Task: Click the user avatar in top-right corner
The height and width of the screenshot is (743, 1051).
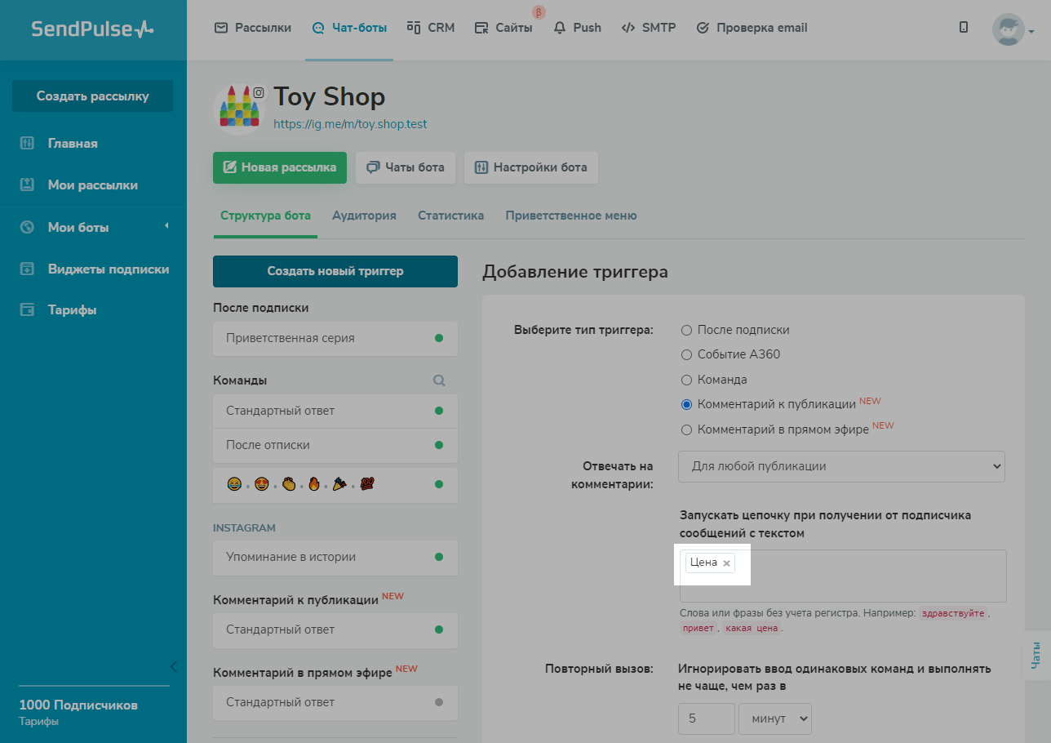Action: pos(1008,29)
